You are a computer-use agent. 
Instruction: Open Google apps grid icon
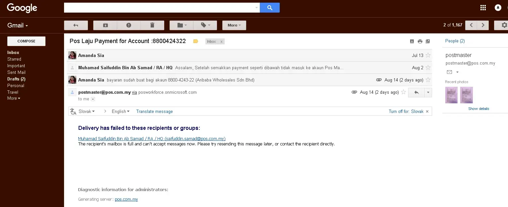click(483, 8)
